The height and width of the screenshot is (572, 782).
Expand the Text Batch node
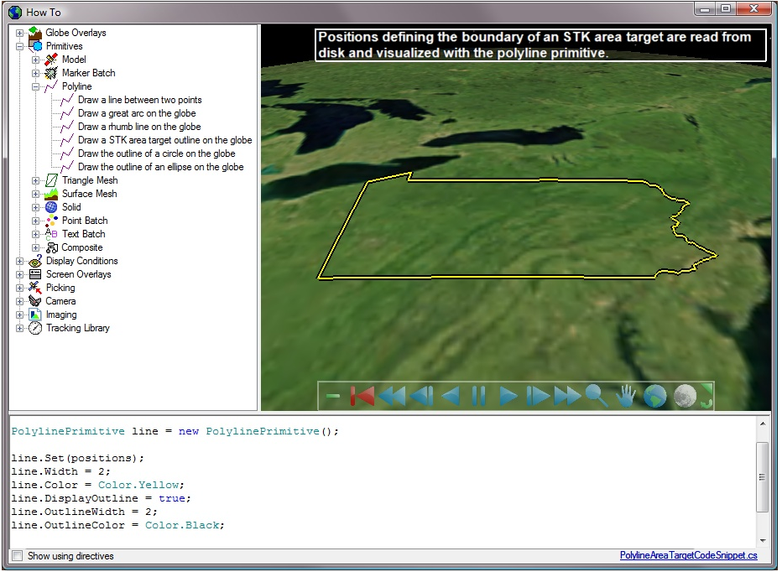[x=35, y=234]
